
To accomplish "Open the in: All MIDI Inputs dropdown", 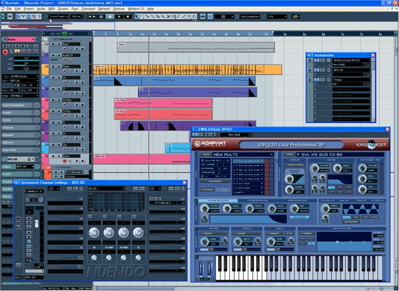I will 21,76.
